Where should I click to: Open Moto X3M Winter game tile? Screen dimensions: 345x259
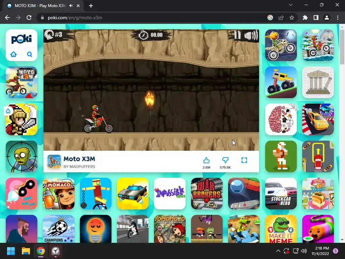pyautogui.click(x=318, y=45)
